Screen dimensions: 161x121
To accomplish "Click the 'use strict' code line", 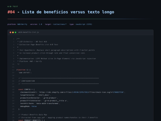I will pos(25,73).
